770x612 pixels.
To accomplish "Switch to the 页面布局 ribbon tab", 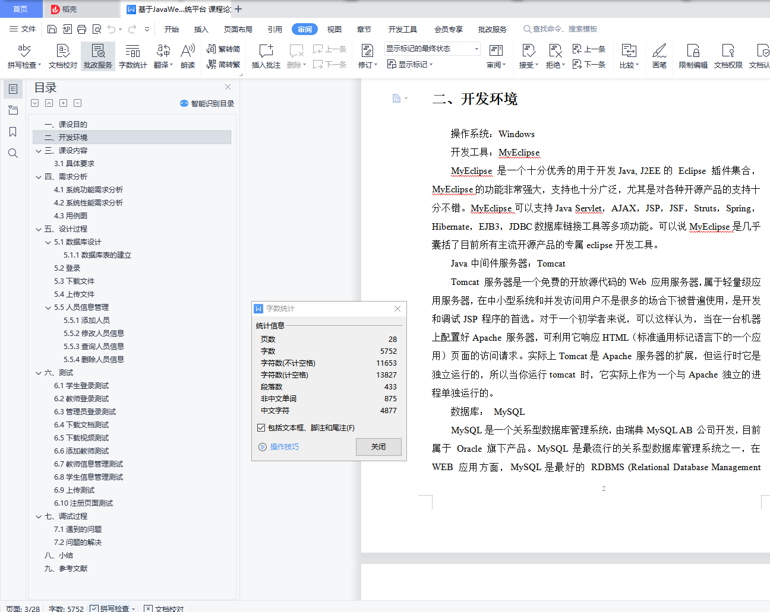I will pyautogui.click(x=238, y=29).
